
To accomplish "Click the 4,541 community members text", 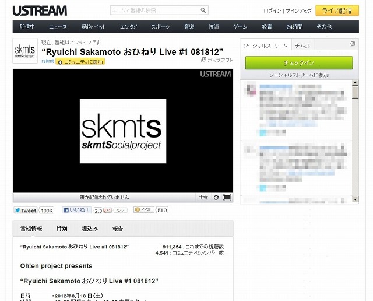I will pyautogui.click(x=162, y=253).
